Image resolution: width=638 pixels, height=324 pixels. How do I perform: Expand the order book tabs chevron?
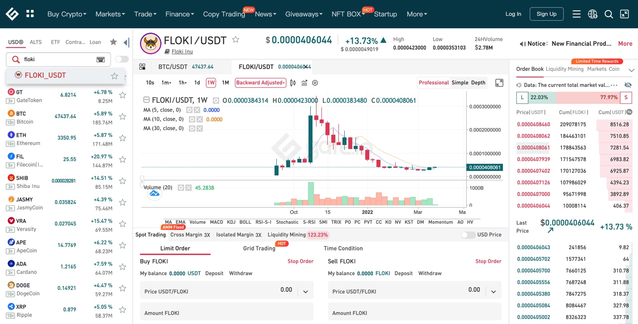631,70
